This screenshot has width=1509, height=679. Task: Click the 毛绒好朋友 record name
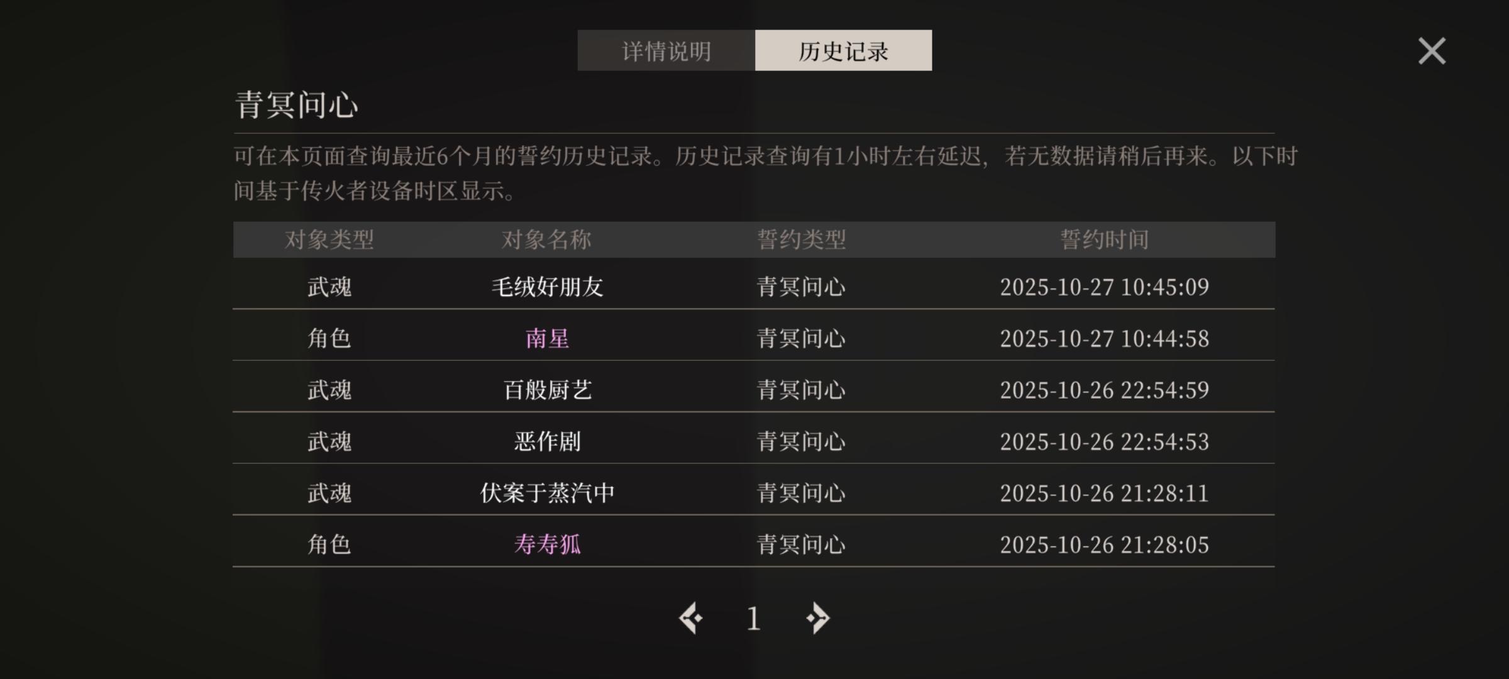pos(547,287)
